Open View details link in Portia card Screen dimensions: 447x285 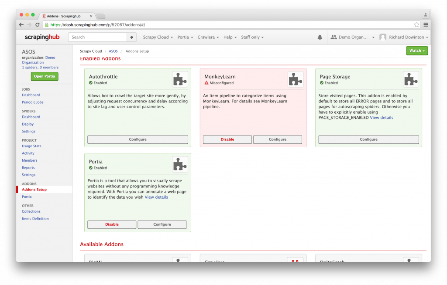click(x=156, y=197)
